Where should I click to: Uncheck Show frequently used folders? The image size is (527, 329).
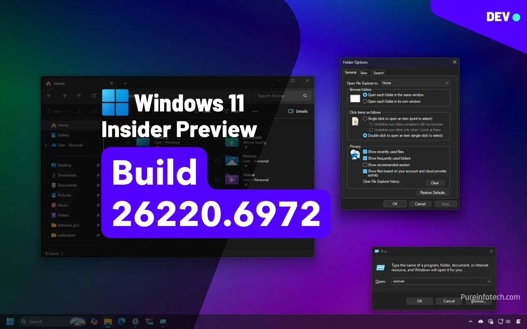(x=365, y=158)
